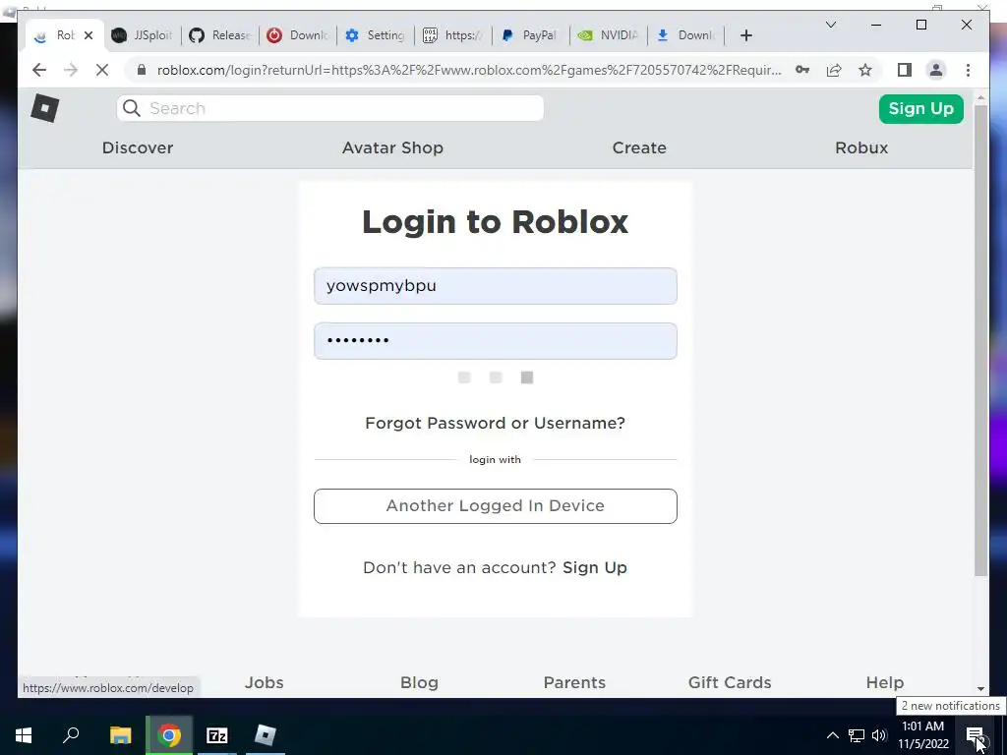The width and height of the screenshot is (1007, 755).
Task: Expand the tab search chevron
Action: tap(830, 25)
